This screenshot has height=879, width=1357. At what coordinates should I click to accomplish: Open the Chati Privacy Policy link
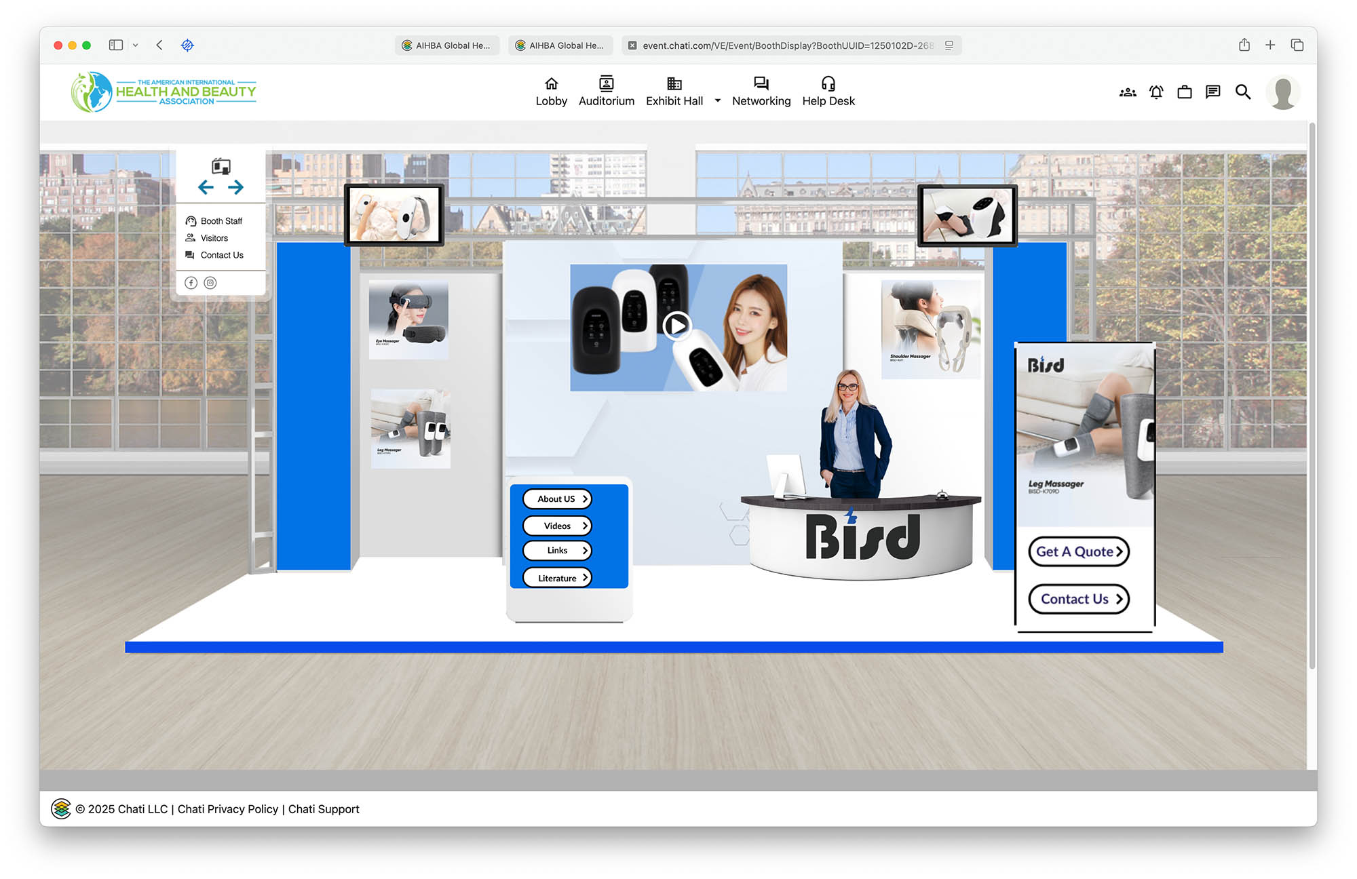[228, 809]
